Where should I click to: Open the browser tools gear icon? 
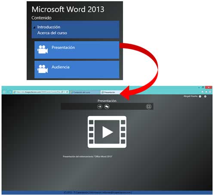(x=210, y=92)
